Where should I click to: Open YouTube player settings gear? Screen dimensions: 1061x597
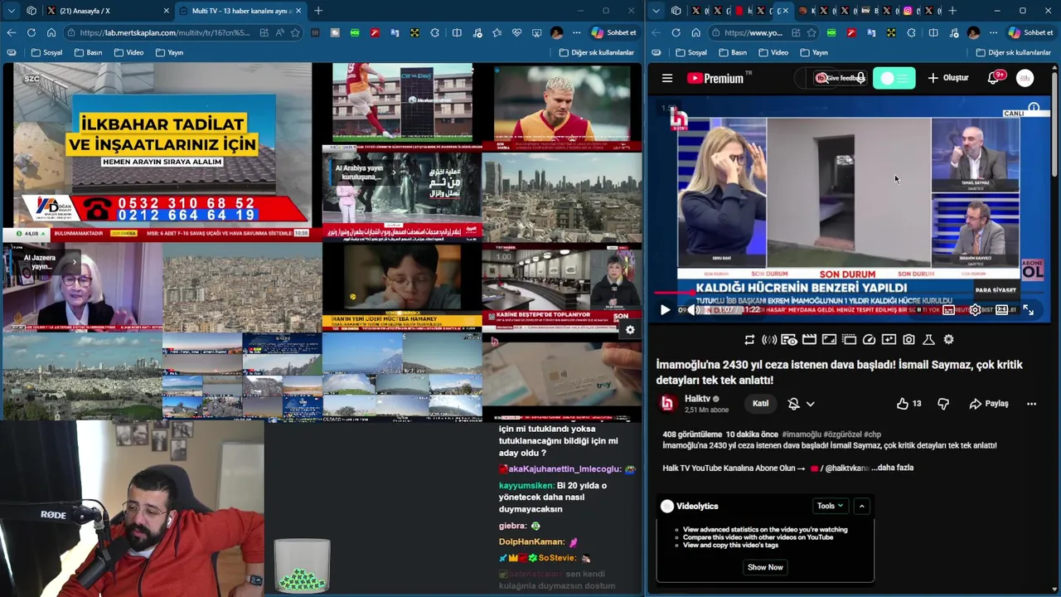pos(976,310)
